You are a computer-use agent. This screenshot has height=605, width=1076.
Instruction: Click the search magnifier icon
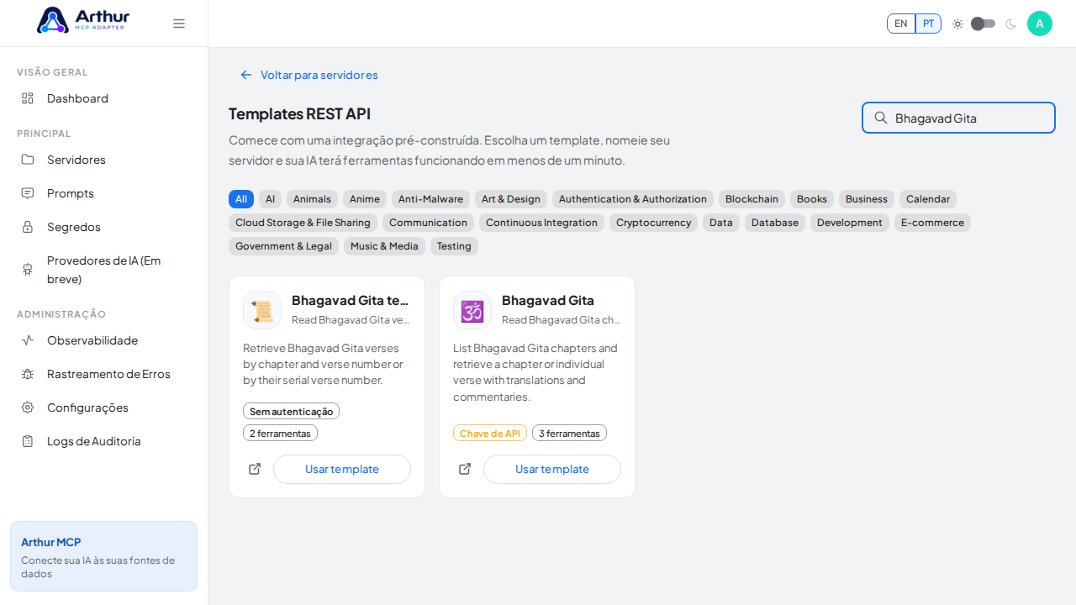pyautogui.click(x=881, y=118)
